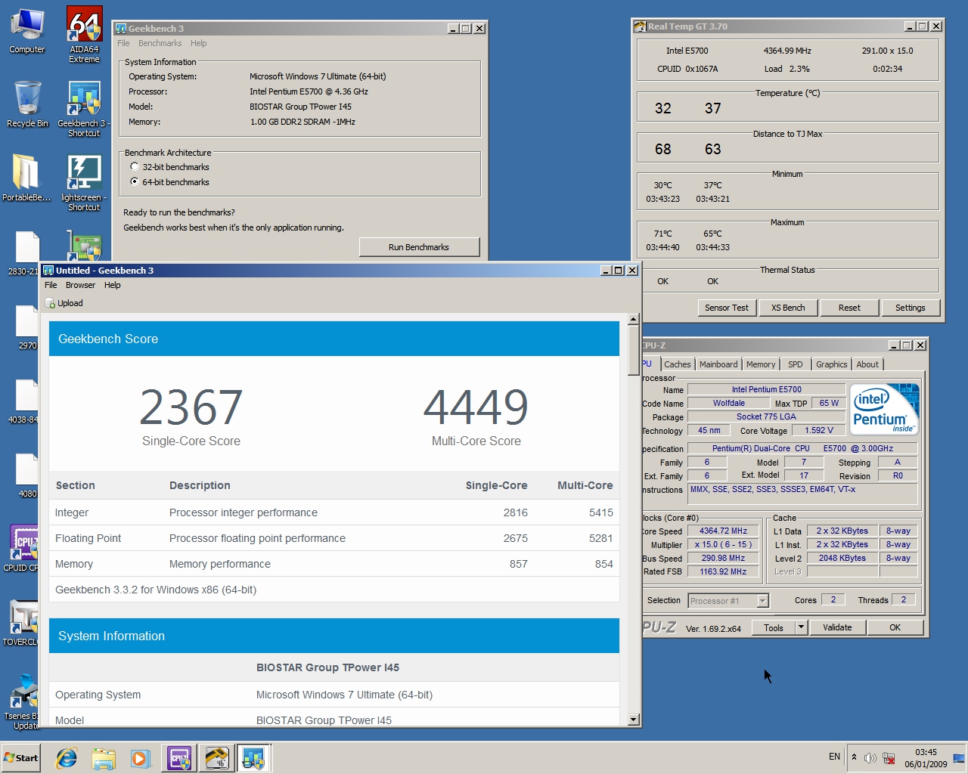This screenshot has height=774, width=968.
Task: Click Single-Core Score value 2367
Action: click(191, 407)
